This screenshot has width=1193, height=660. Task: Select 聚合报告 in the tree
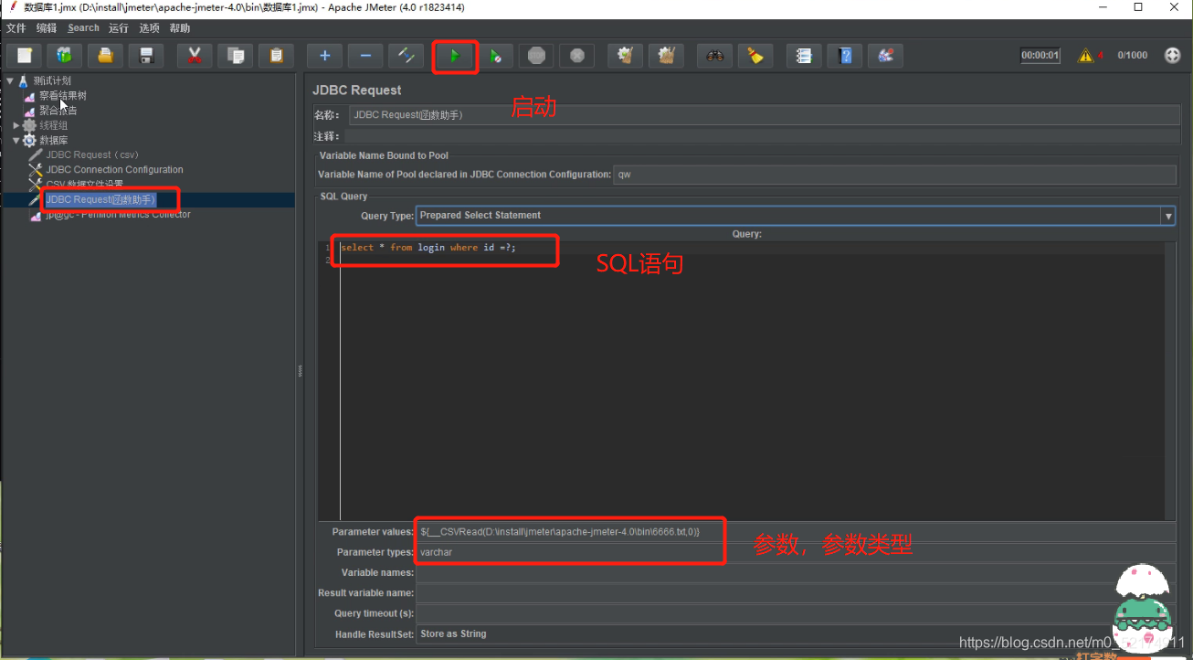(58, 111)
